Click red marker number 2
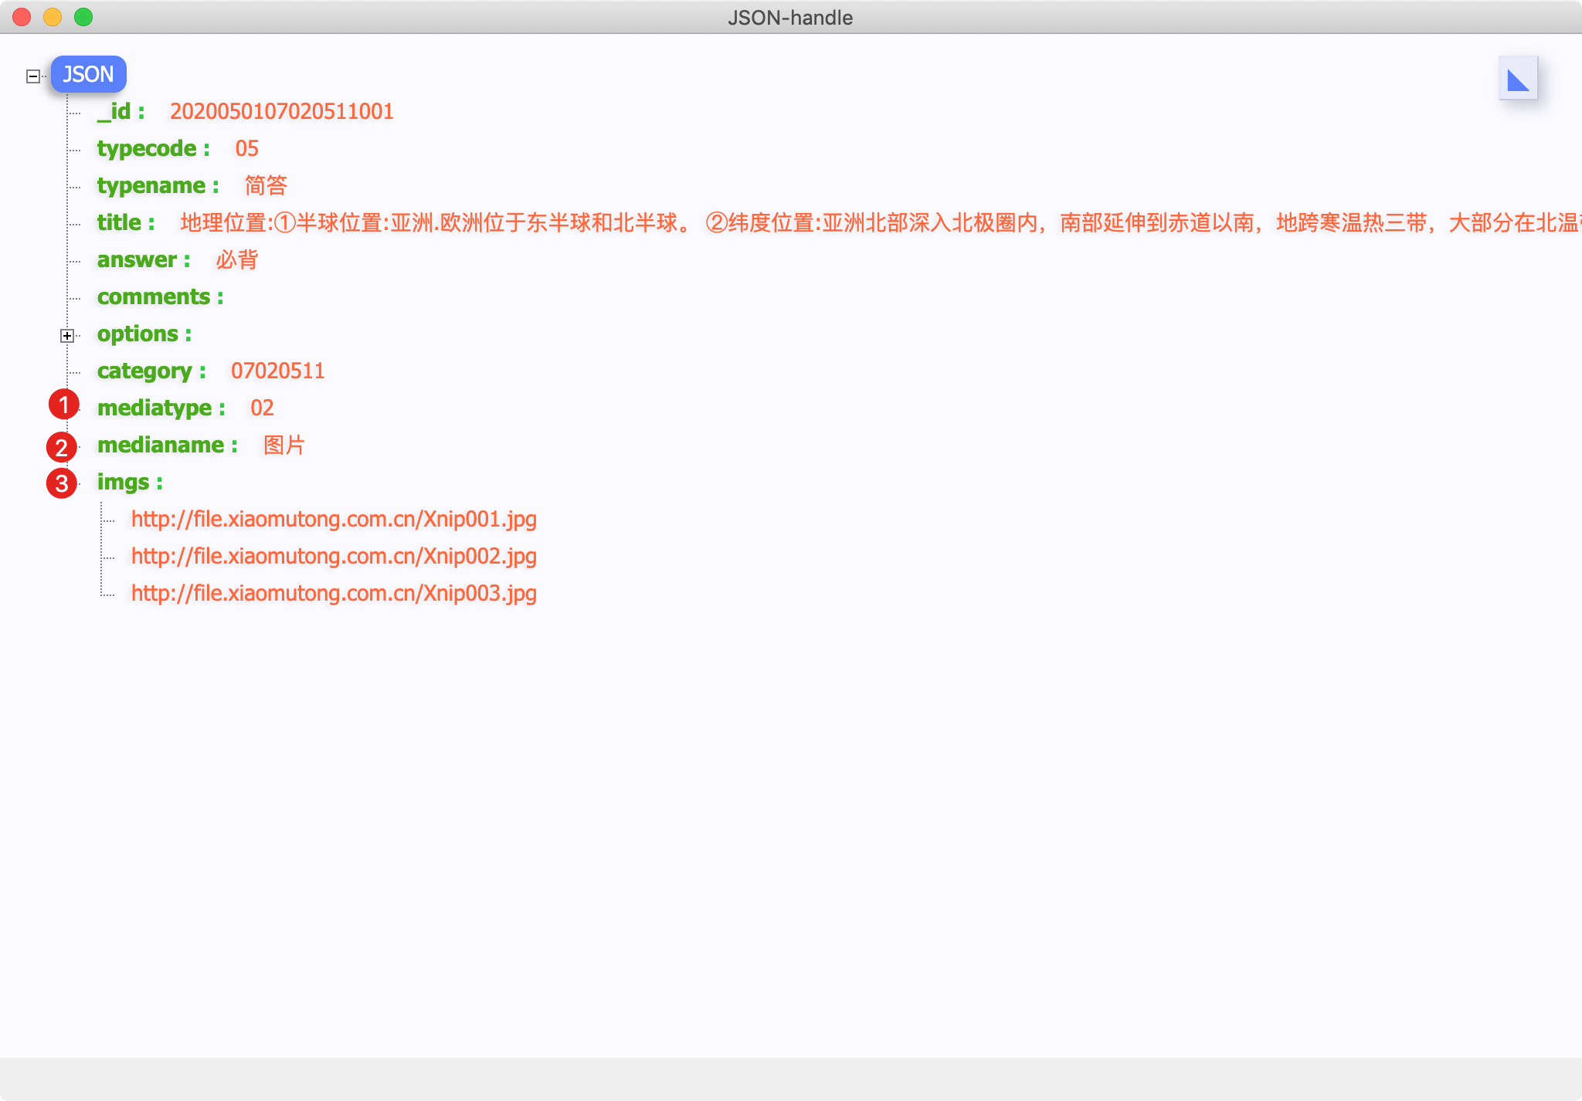 [61, 447]
